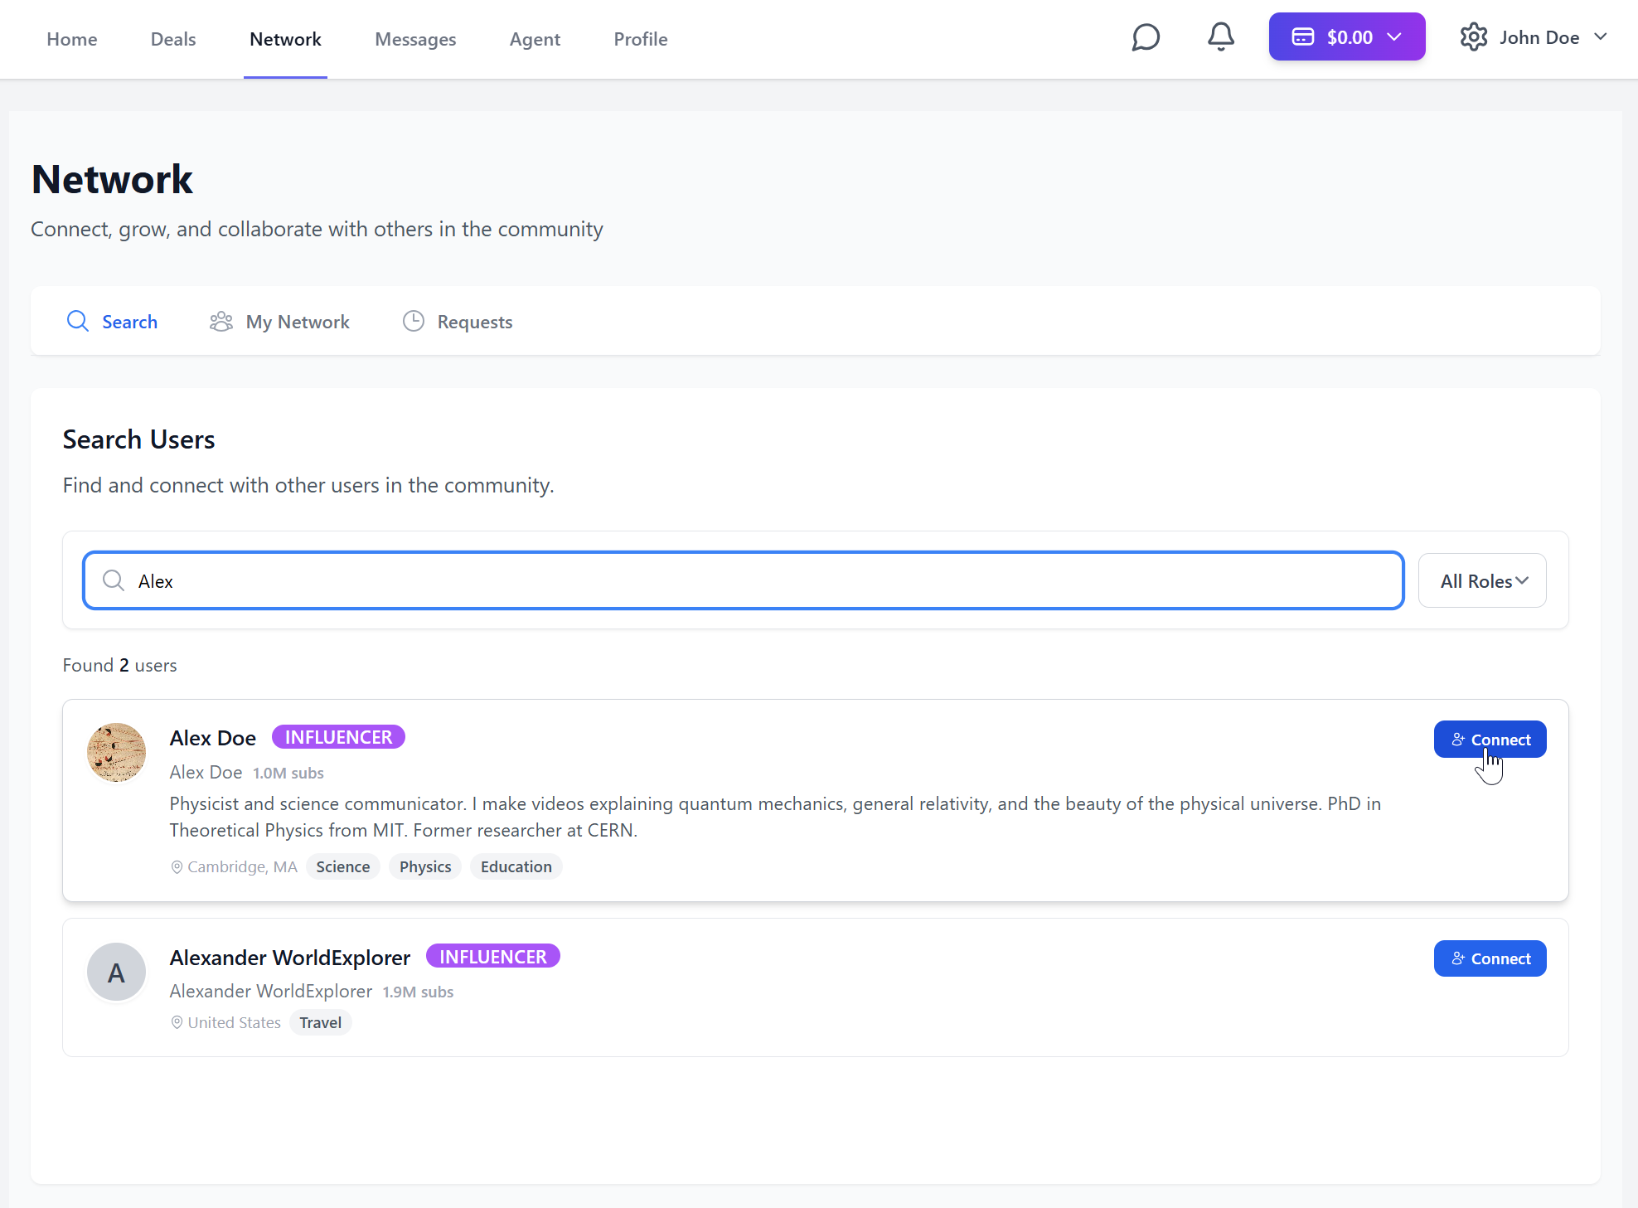This screenshot has width=1638, height=1208.
Task: Click the people icon beside My Network
Action: (221, 322)
